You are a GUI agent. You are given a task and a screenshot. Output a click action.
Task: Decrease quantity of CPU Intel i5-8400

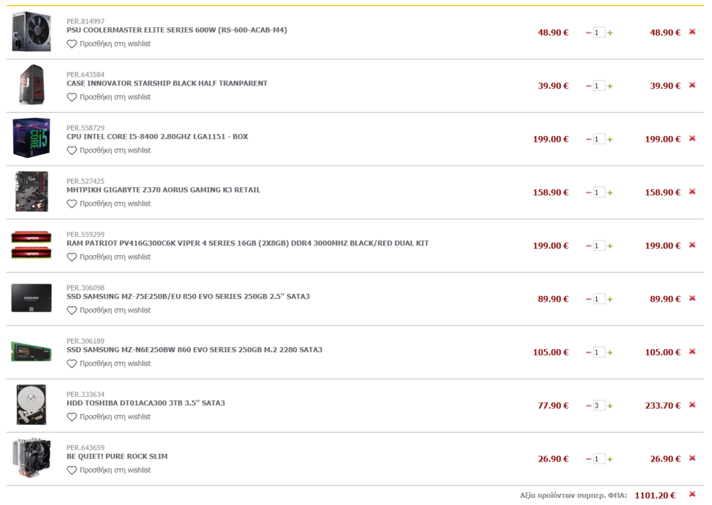point(589,140)
